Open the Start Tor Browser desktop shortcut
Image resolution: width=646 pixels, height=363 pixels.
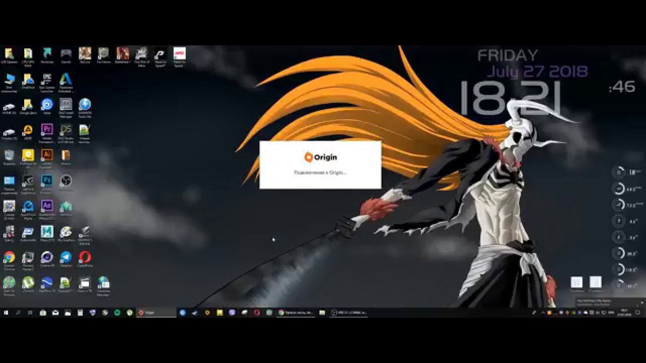point(9,285)
